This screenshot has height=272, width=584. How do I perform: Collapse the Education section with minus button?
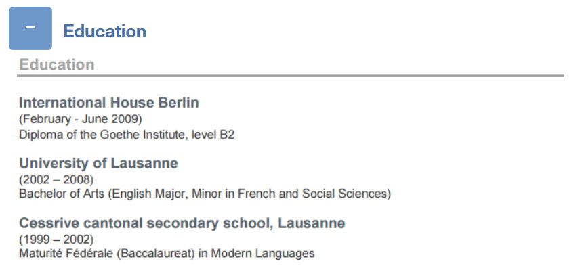pos(30,28)
